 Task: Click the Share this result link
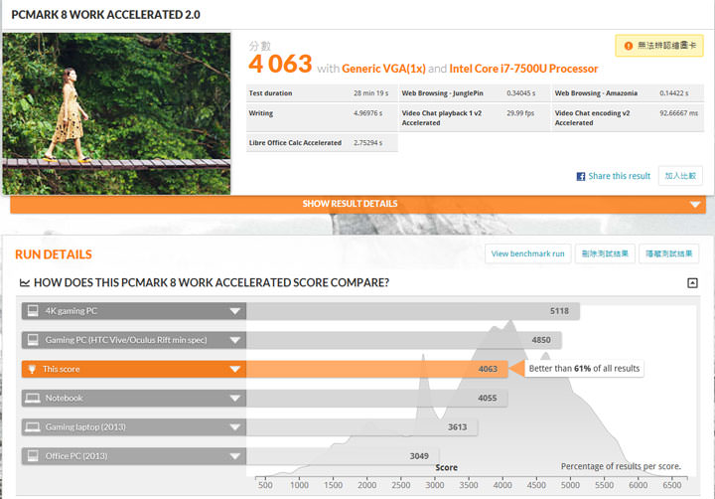click(619, 176)
